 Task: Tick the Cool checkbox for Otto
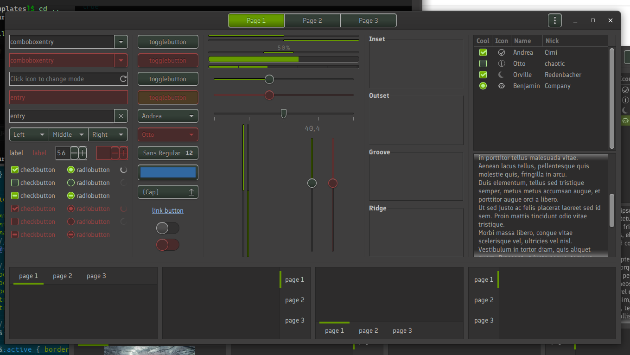[x=483, y=63]
